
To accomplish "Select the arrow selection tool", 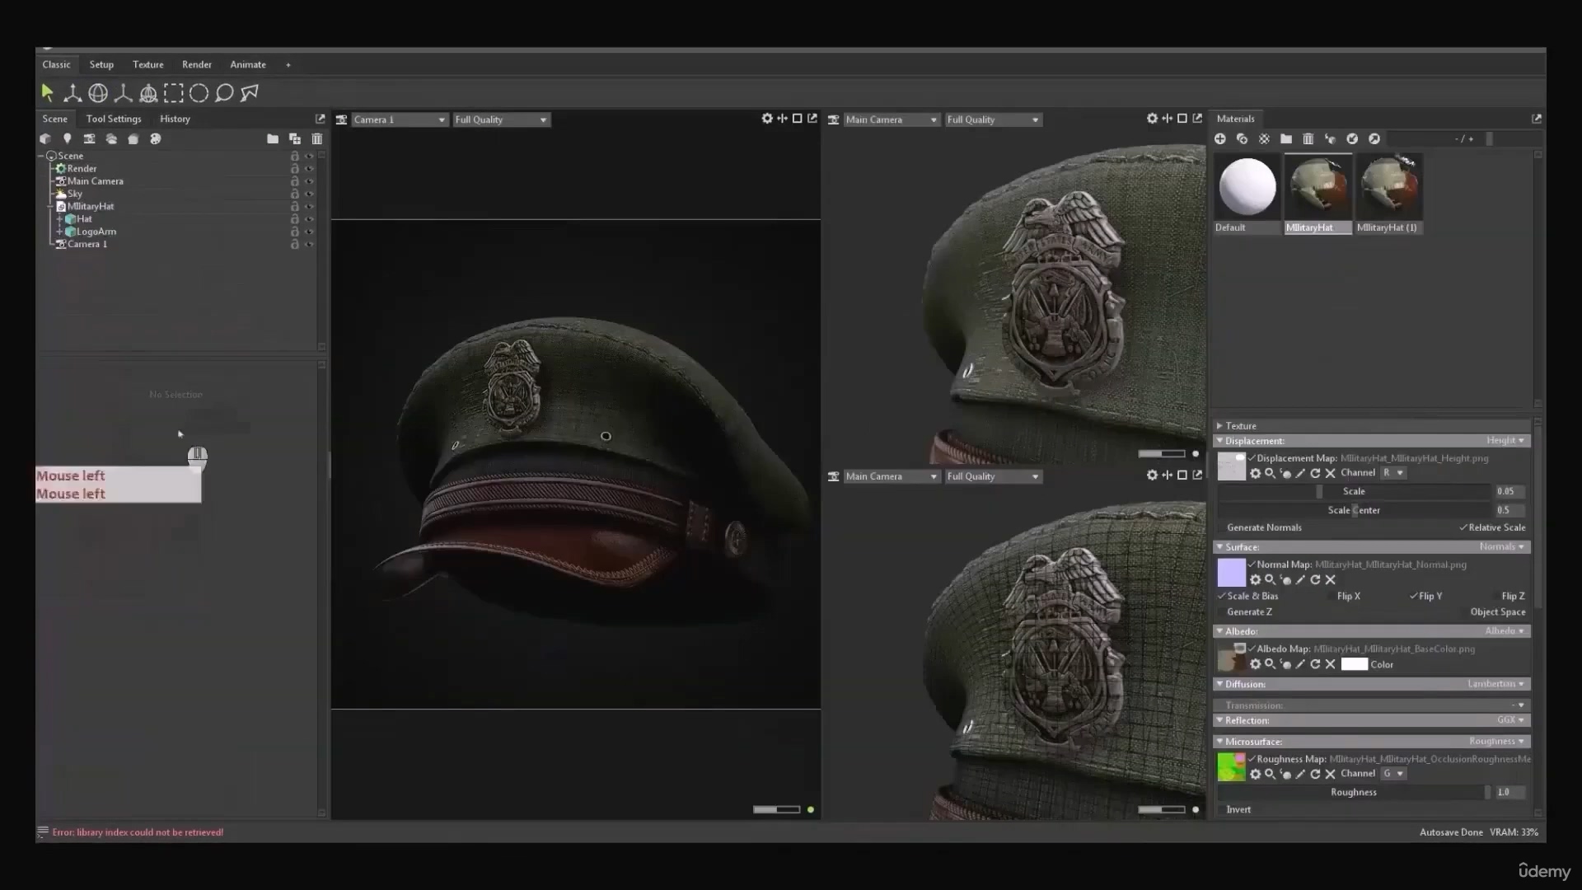I will 47,93.
